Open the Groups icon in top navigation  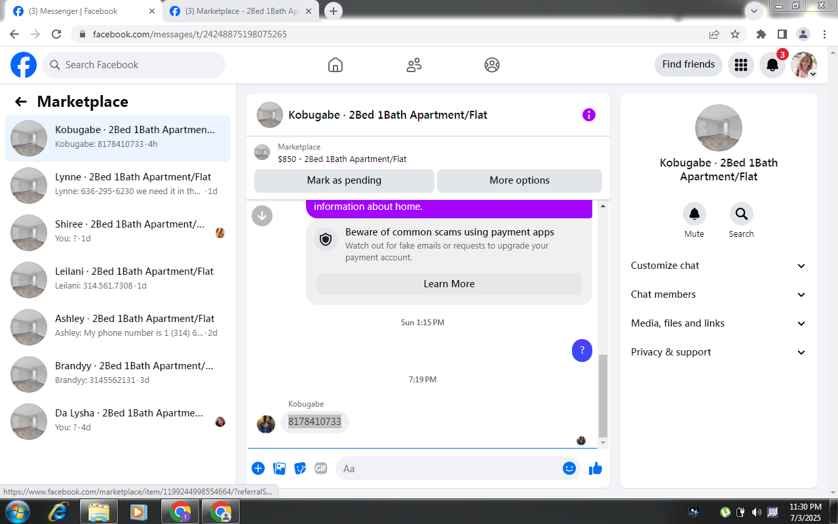pos(492,65)
